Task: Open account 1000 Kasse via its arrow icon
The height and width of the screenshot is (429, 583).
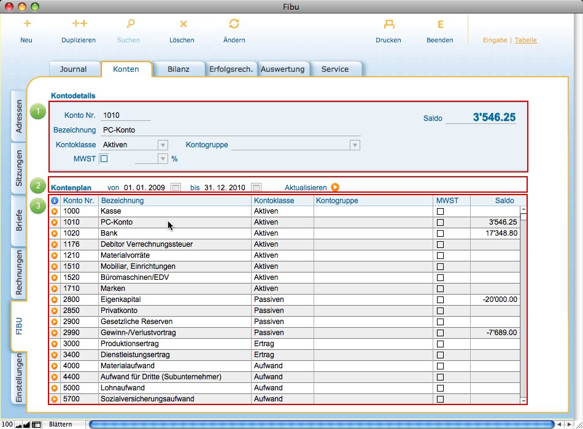Action: pos(55,212)
